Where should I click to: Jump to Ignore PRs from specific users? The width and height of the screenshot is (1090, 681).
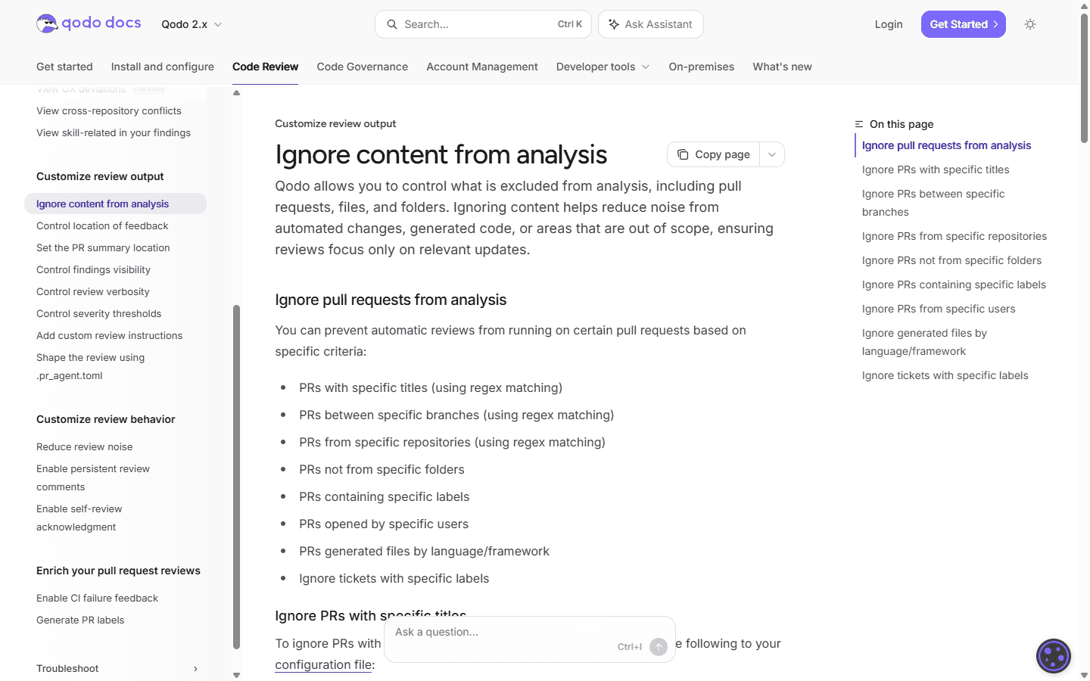[x=939, y=309]
